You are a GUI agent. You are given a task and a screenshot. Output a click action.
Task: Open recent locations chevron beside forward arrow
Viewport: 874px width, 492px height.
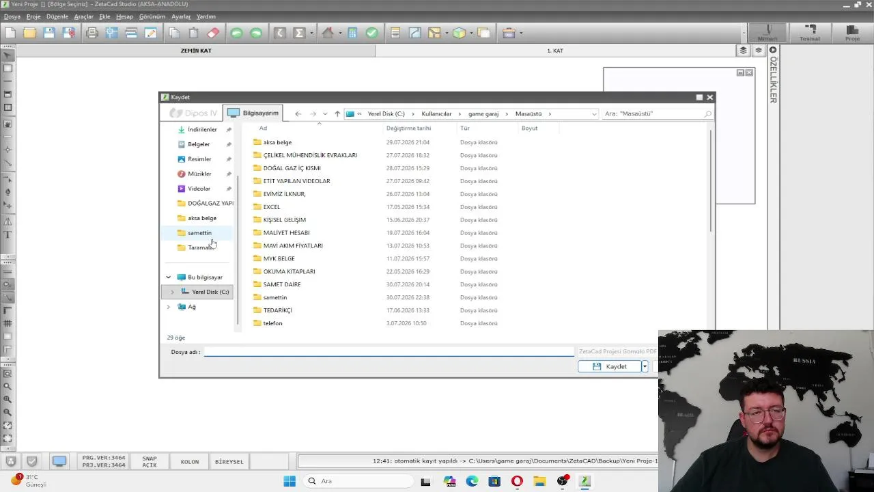325,114
